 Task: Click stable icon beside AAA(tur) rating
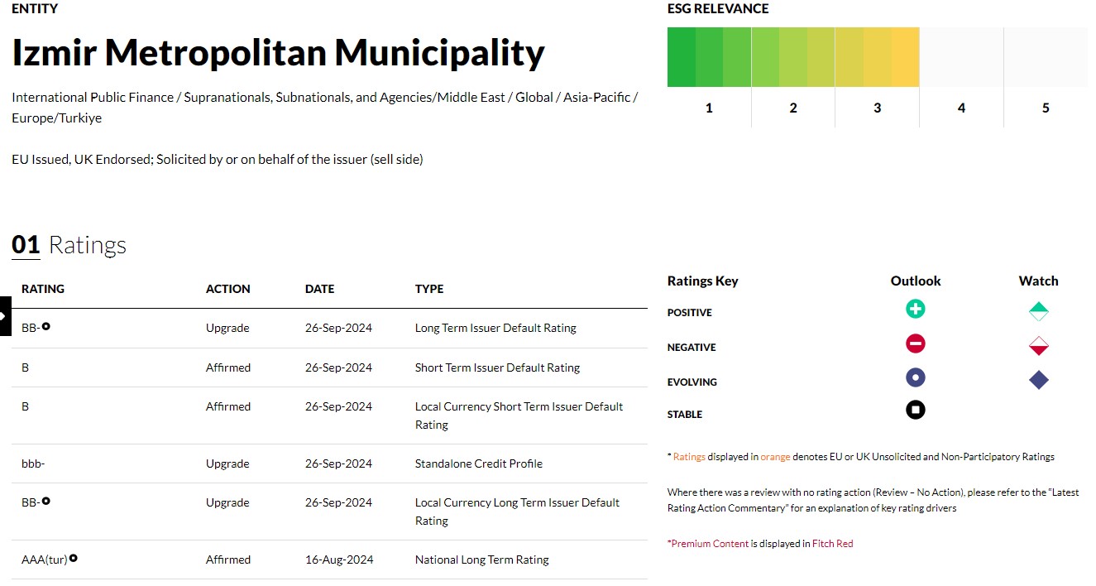pos(74,558)
